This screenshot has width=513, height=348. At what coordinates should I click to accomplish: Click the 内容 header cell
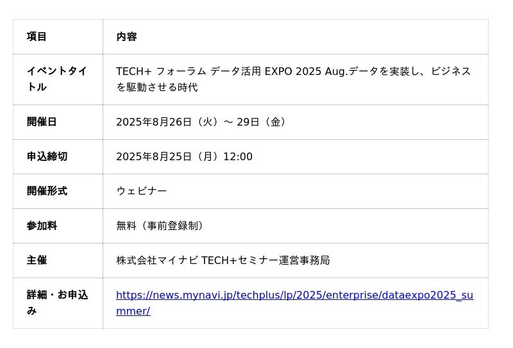click(x=126, y=37)
